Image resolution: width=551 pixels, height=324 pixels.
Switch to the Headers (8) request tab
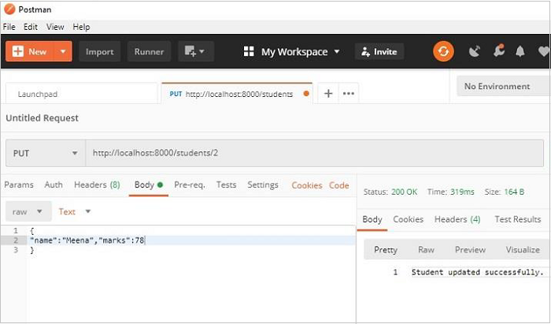(97, 184)
